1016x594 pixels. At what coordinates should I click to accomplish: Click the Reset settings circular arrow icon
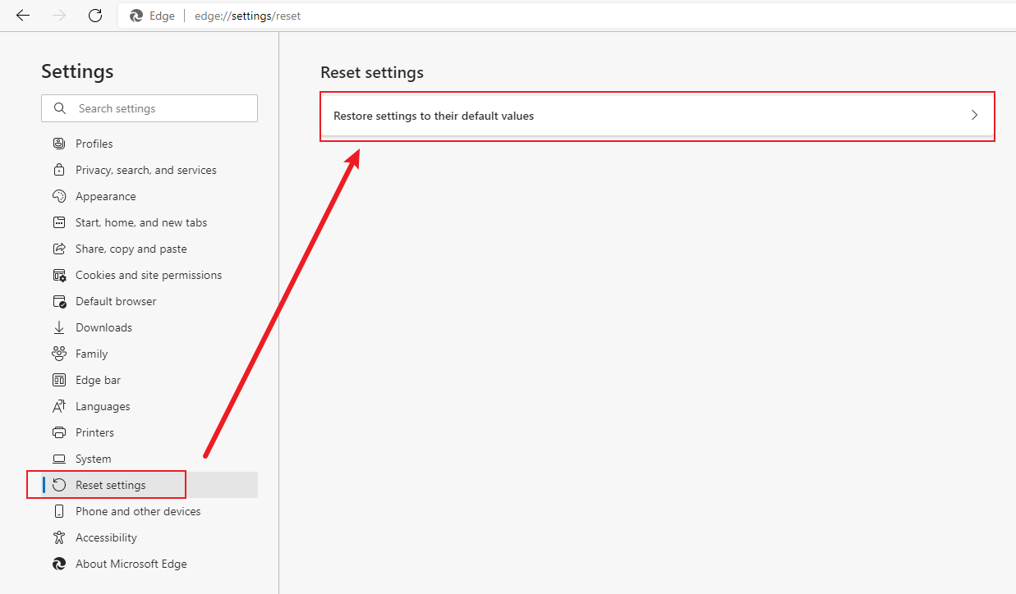click(x=59, y=485)
